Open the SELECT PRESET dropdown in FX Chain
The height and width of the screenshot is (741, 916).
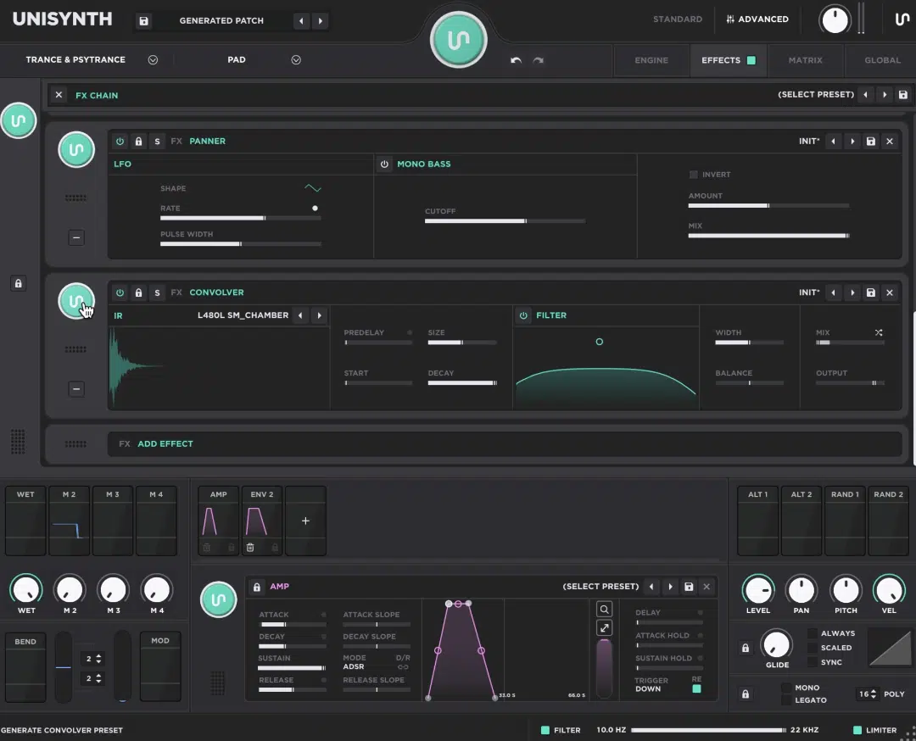click(x=815, y=94)
